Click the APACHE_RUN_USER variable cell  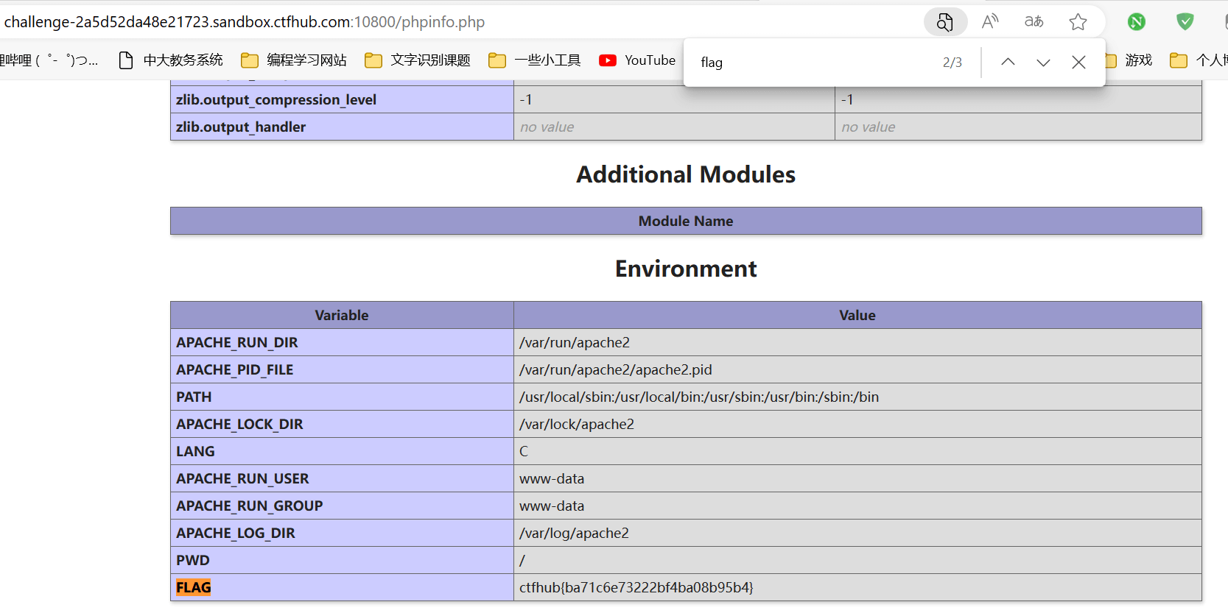pyautogui.click(x=342, y=478)
